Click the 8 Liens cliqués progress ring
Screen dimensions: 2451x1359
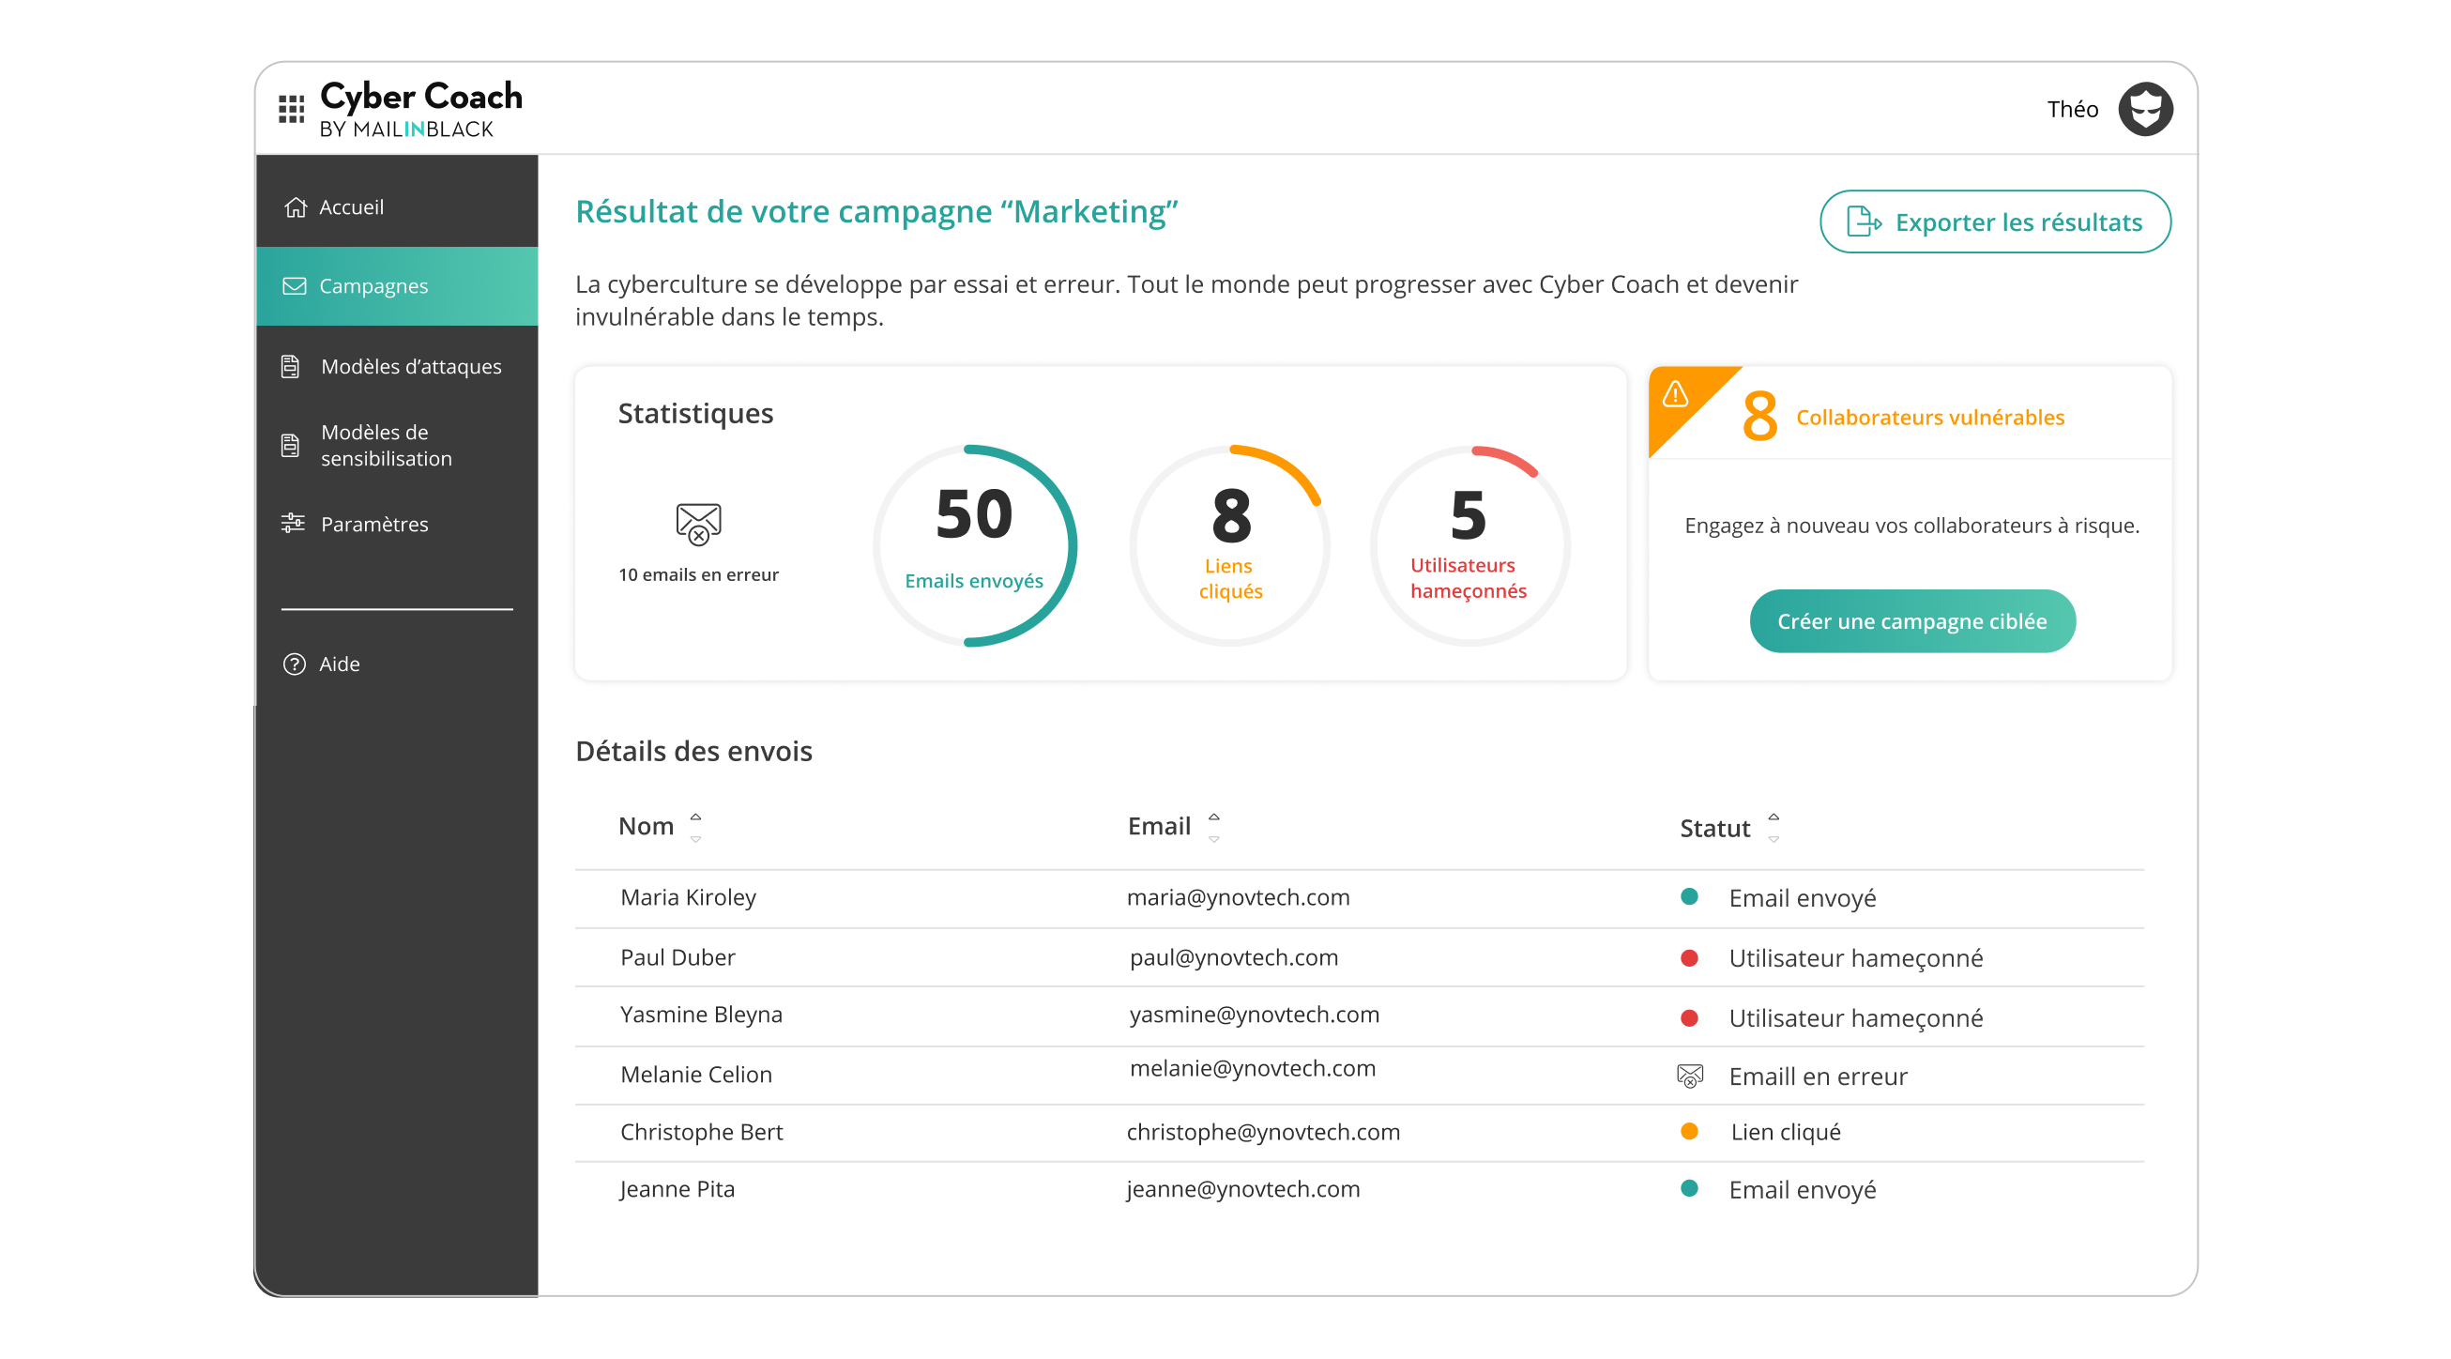[x=1230, y=545]
